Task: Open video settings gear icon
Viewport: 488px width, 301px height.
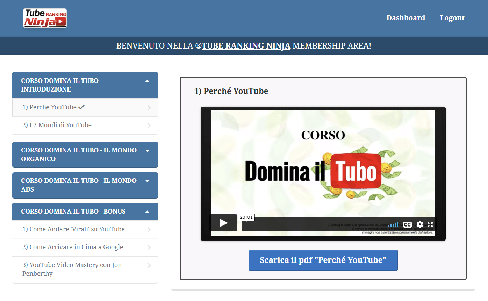Action: (420, 225)
